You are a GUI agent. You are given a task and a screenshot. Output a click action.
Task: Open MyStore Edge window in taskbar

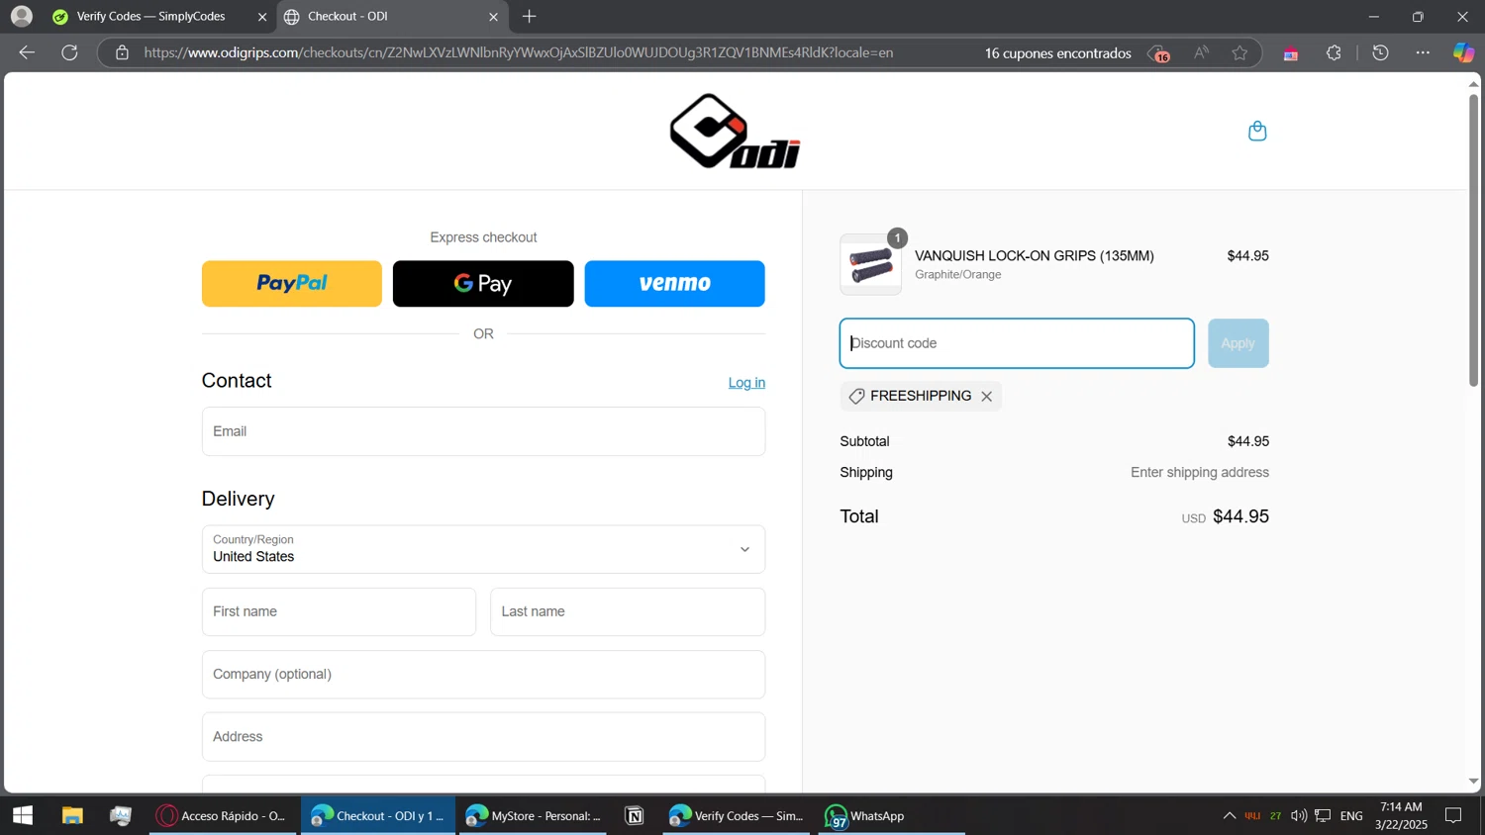pyautogui.click(x=534, y=815)
